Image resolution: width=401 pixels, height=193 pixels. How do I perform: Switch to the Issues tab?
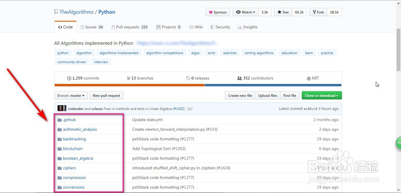point(92,27)
